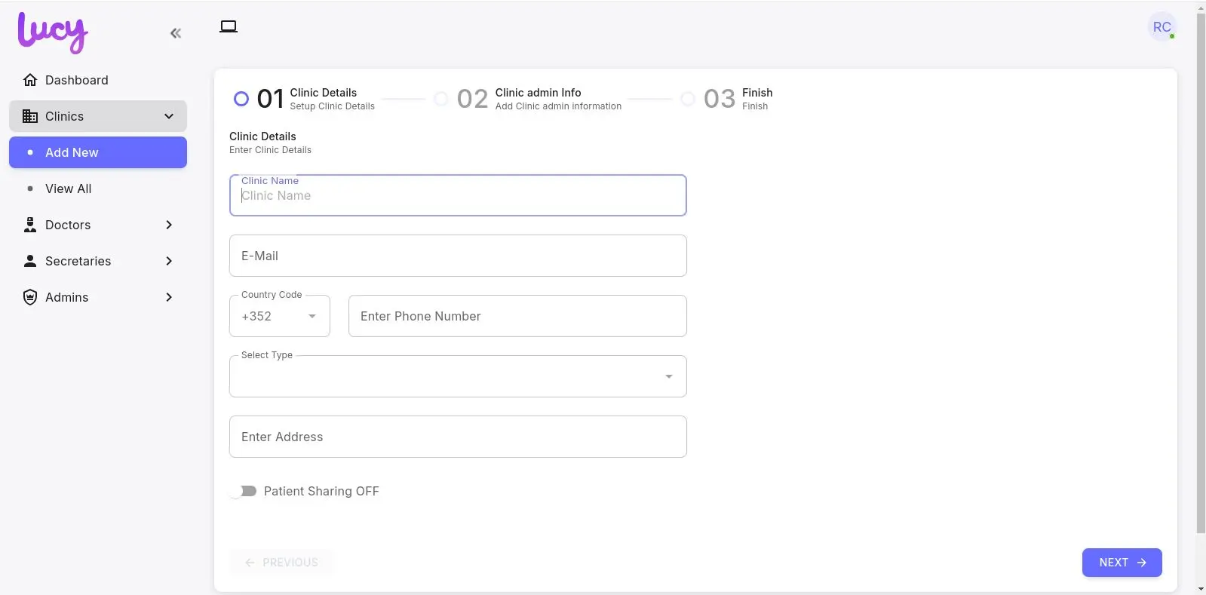The image size is (1206, 595).
Task: Select Add New in the sidebar
Action: [x=72, y=152]
